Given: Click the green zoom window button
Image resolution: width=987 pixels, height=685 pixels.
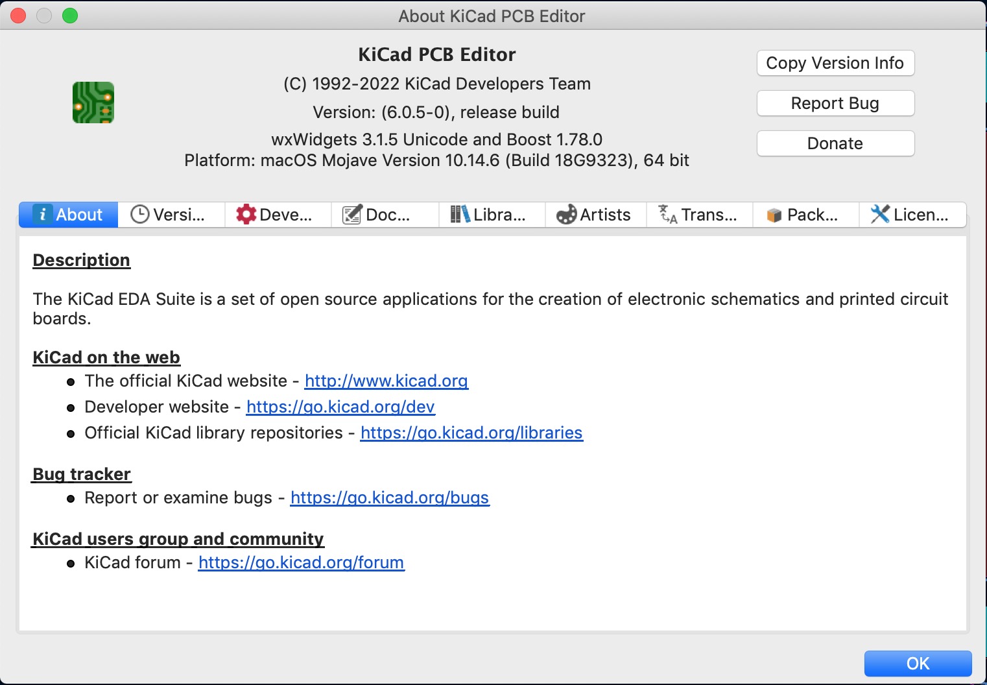Looking at the screenshot, I should pyautogui.click(x=70, y=16).
